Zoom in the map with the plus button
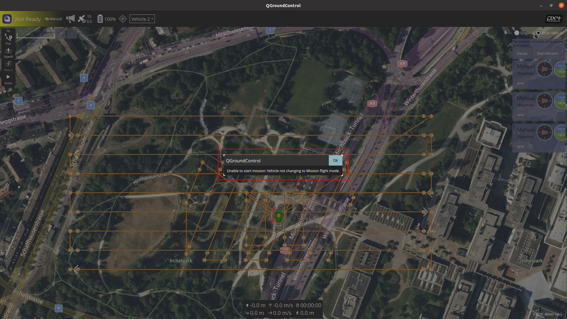Screen dimensions: 567x319 pyautogui.click(x=61, y=34)
